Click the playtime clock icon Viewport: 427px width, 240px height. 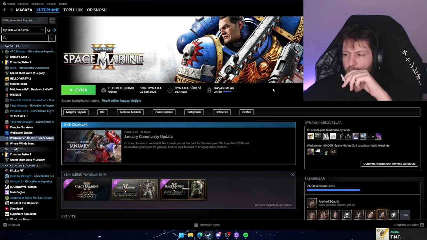[170, 90]
